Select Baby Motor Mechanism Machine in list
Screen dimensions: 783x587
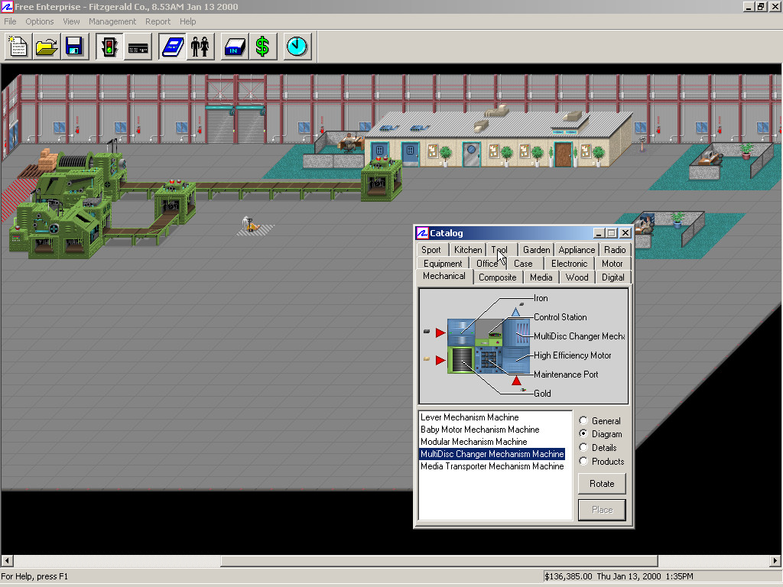pos(479,430)
